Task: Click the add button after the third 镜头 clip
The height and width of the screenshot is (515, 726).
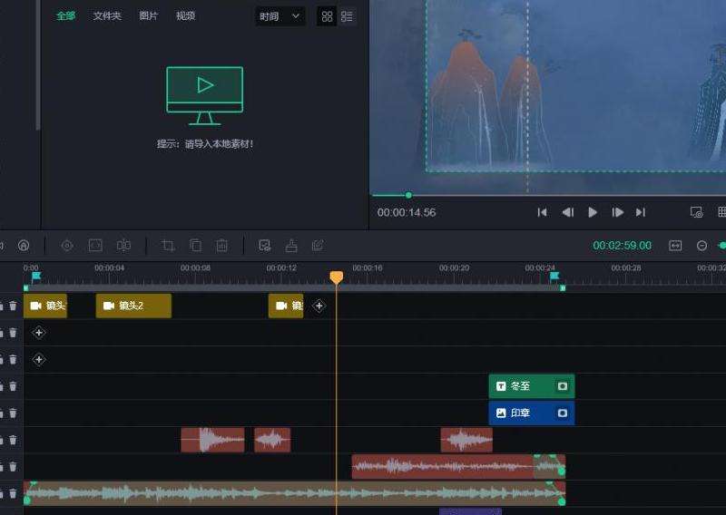Action: point(319,306)
